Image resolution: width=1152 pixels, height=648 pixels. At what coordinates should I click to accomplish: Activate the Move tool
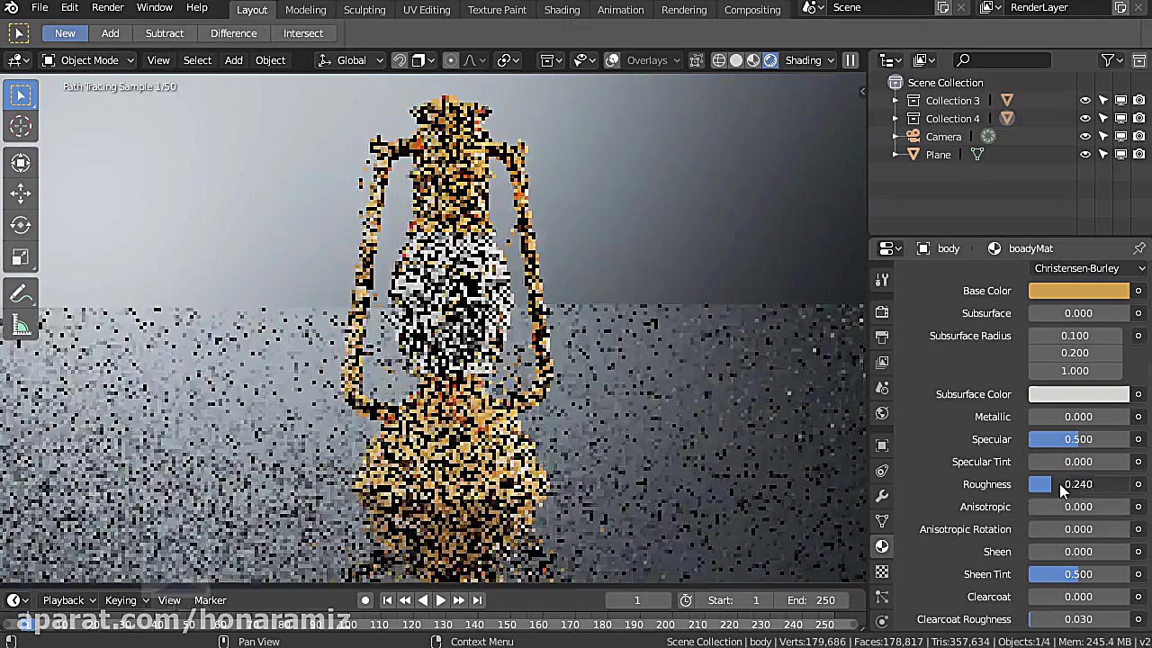tap(21, 193)
